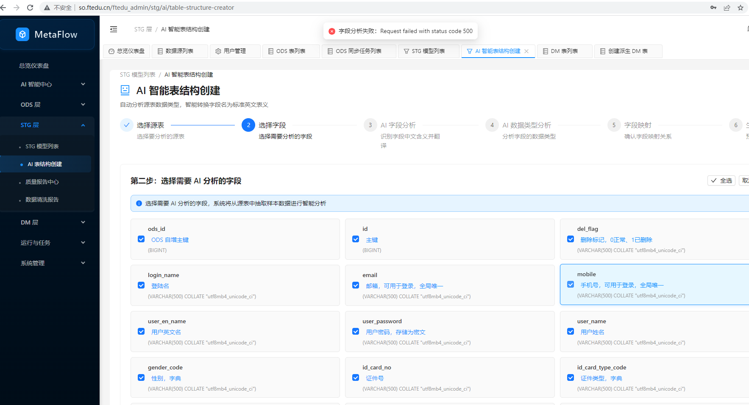Toggle the gender_code field checkbox

tap(141, 378)
